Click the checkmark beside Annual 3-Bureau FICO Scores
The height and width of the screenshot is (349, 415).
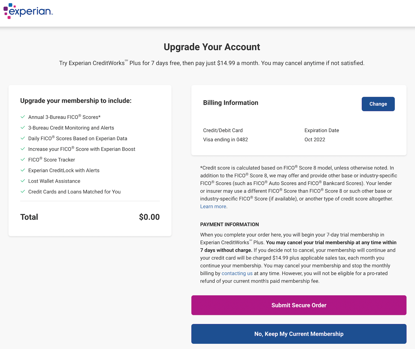(x=22, y=117)
